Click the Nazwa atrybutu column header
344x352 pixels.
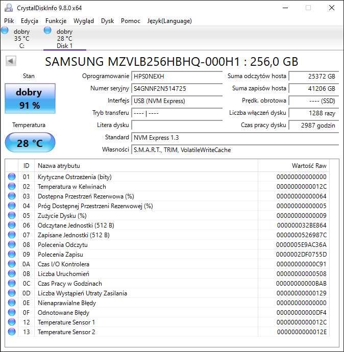146,166
